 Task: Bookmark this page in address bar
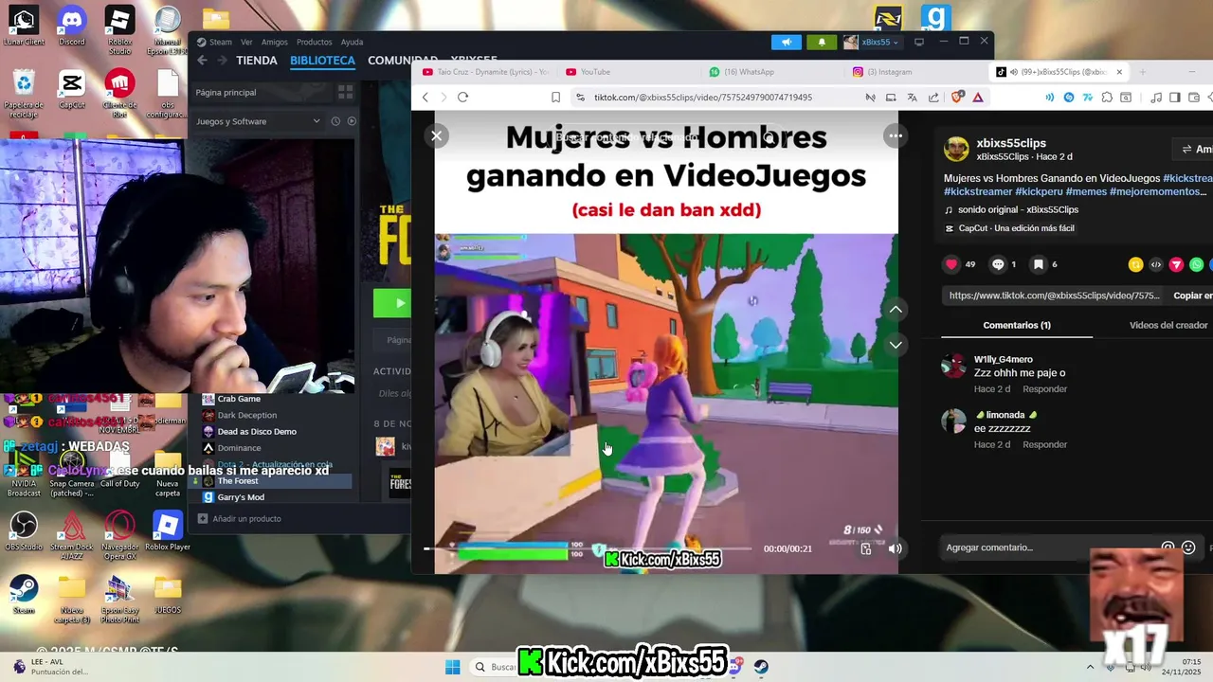coord(555,97)
